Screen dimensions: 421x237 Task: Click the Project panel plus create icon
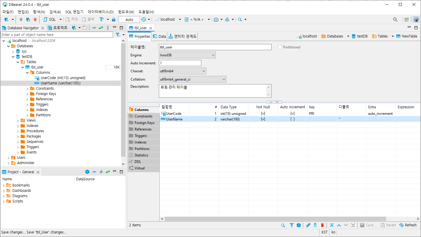coord(101,172)
